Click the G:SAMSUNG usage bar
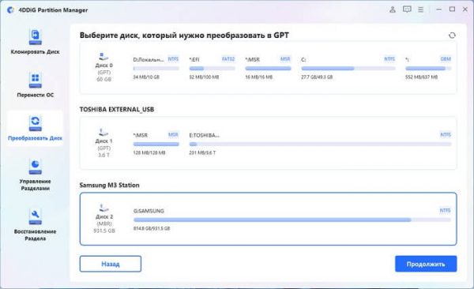 click(292, 220)
